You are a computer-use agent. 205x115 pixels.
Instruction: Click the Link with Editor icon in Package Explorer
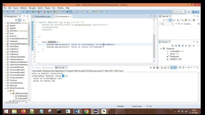[20, 20]
